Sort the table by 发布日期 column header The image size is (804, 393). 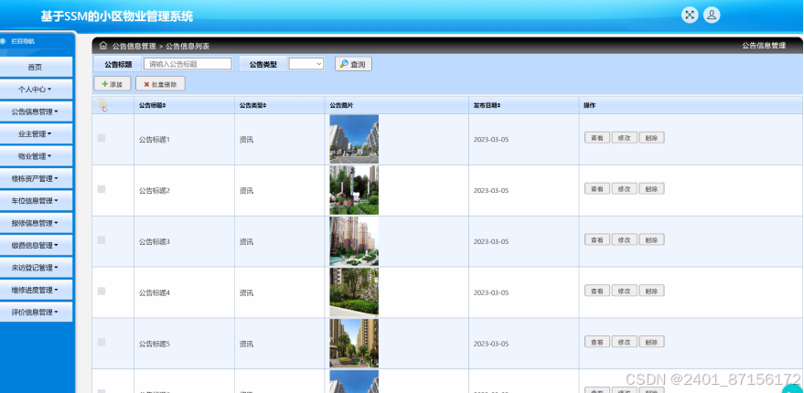(x=487, y=105)
